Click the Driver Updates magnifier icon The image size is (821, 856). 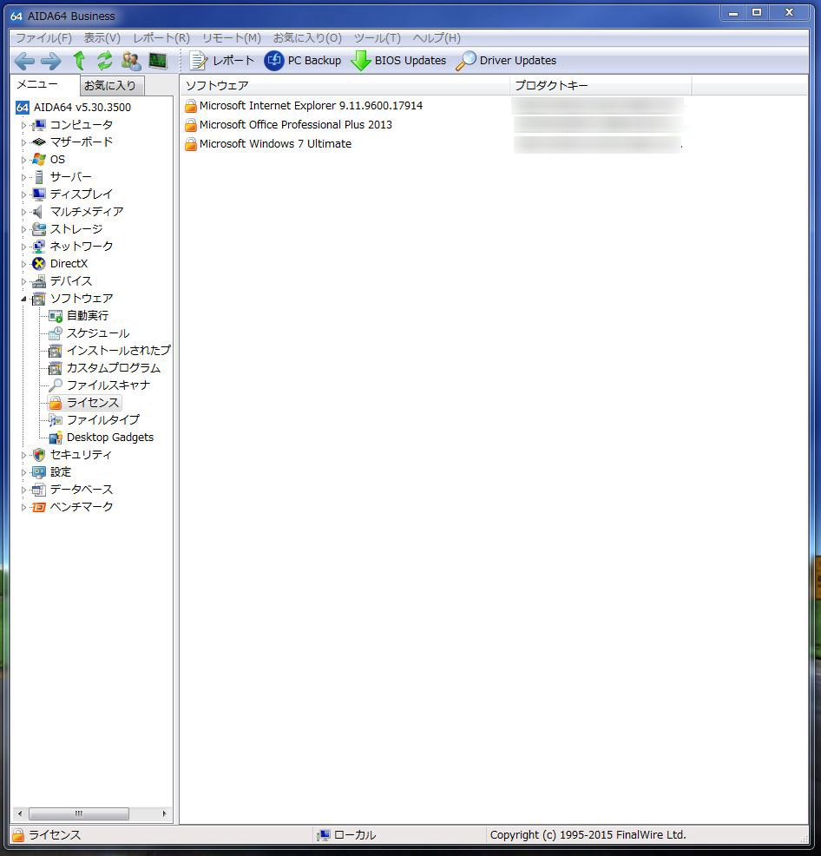tap(466, 61)
